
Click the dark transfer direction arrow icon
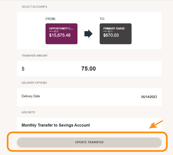[x=89, y=34]
